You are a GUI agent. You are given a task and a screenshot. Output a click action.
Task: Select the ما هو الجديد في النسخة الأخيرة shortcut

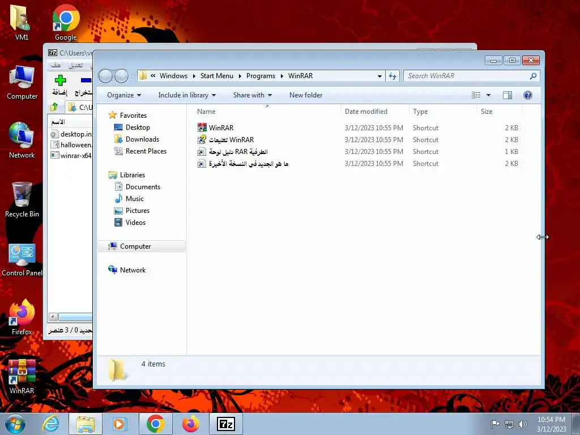coord(242,164)
